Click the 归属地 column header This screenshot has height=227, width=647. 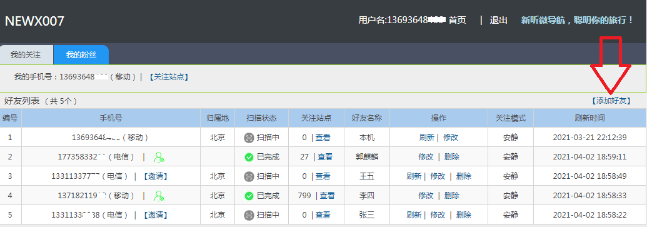click(218, 118)
